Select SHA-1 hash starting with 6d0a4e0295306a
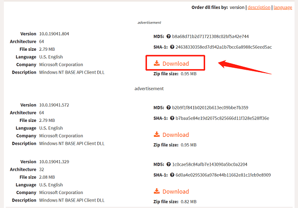Screen dimensions: 298x208 (x=223, y=175)
